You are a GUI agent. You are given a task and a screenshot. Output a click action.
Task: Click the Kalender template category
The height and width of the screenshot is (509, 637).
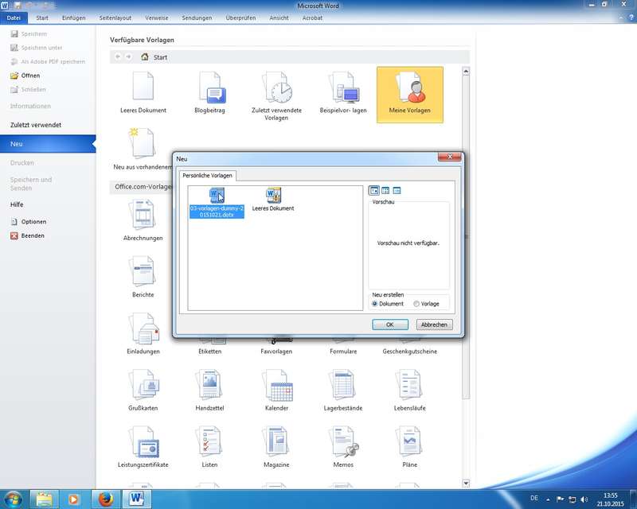pos(276,391)
